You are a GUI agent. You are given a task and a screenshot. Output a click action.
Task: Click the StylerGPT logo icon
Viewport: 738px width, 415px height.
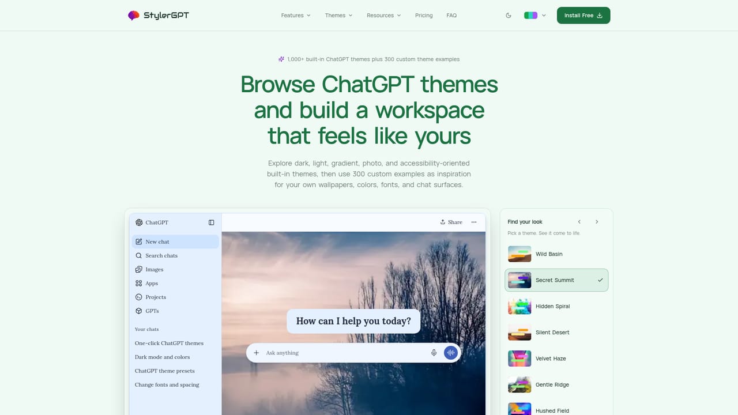click(x=134, y=16)
